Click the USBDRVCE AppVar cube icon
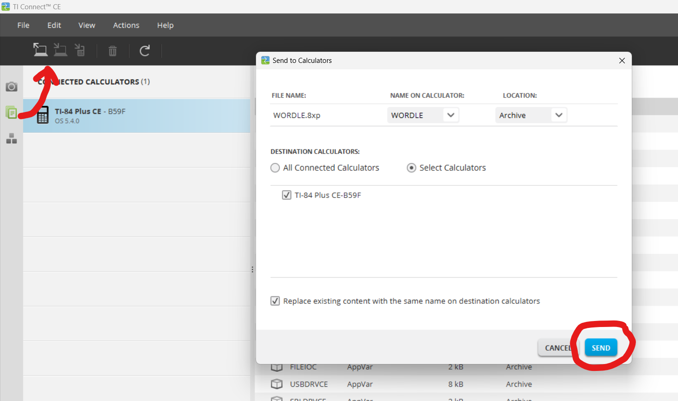Image resolution: width=678 pixels, height=401 pixels. point(276,384)
